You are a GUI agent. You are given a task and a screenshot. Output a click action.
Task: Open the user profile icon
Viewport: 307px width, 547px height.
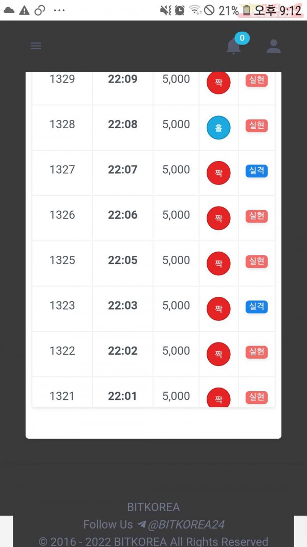[274, 46]
